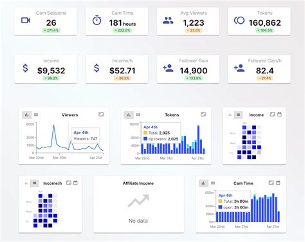The height and width of the screenshot is (242, 305).
Task: Click the Income $9,532 dollar icon
Action: [x=25, y=68]
